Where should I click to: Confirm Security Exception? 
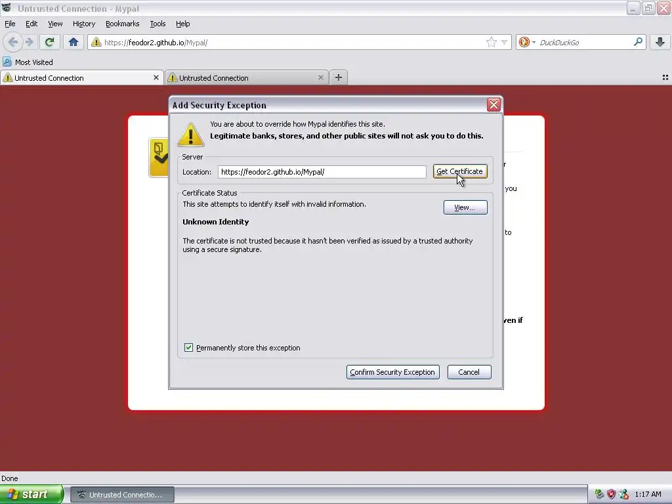392,372
